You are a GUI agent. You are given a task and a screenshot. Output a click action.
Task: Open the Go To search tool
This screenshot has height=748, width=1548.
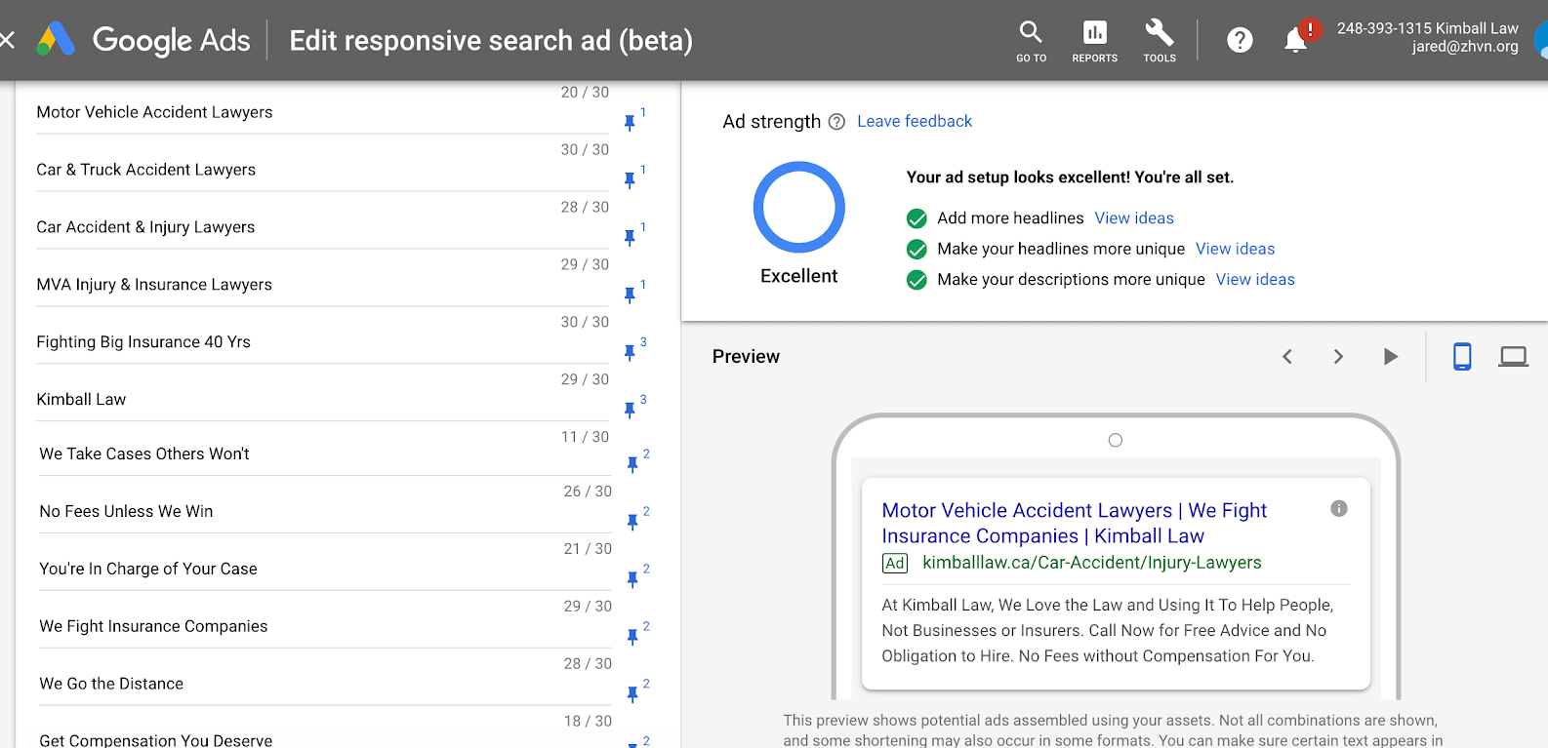coord(1031,41)
